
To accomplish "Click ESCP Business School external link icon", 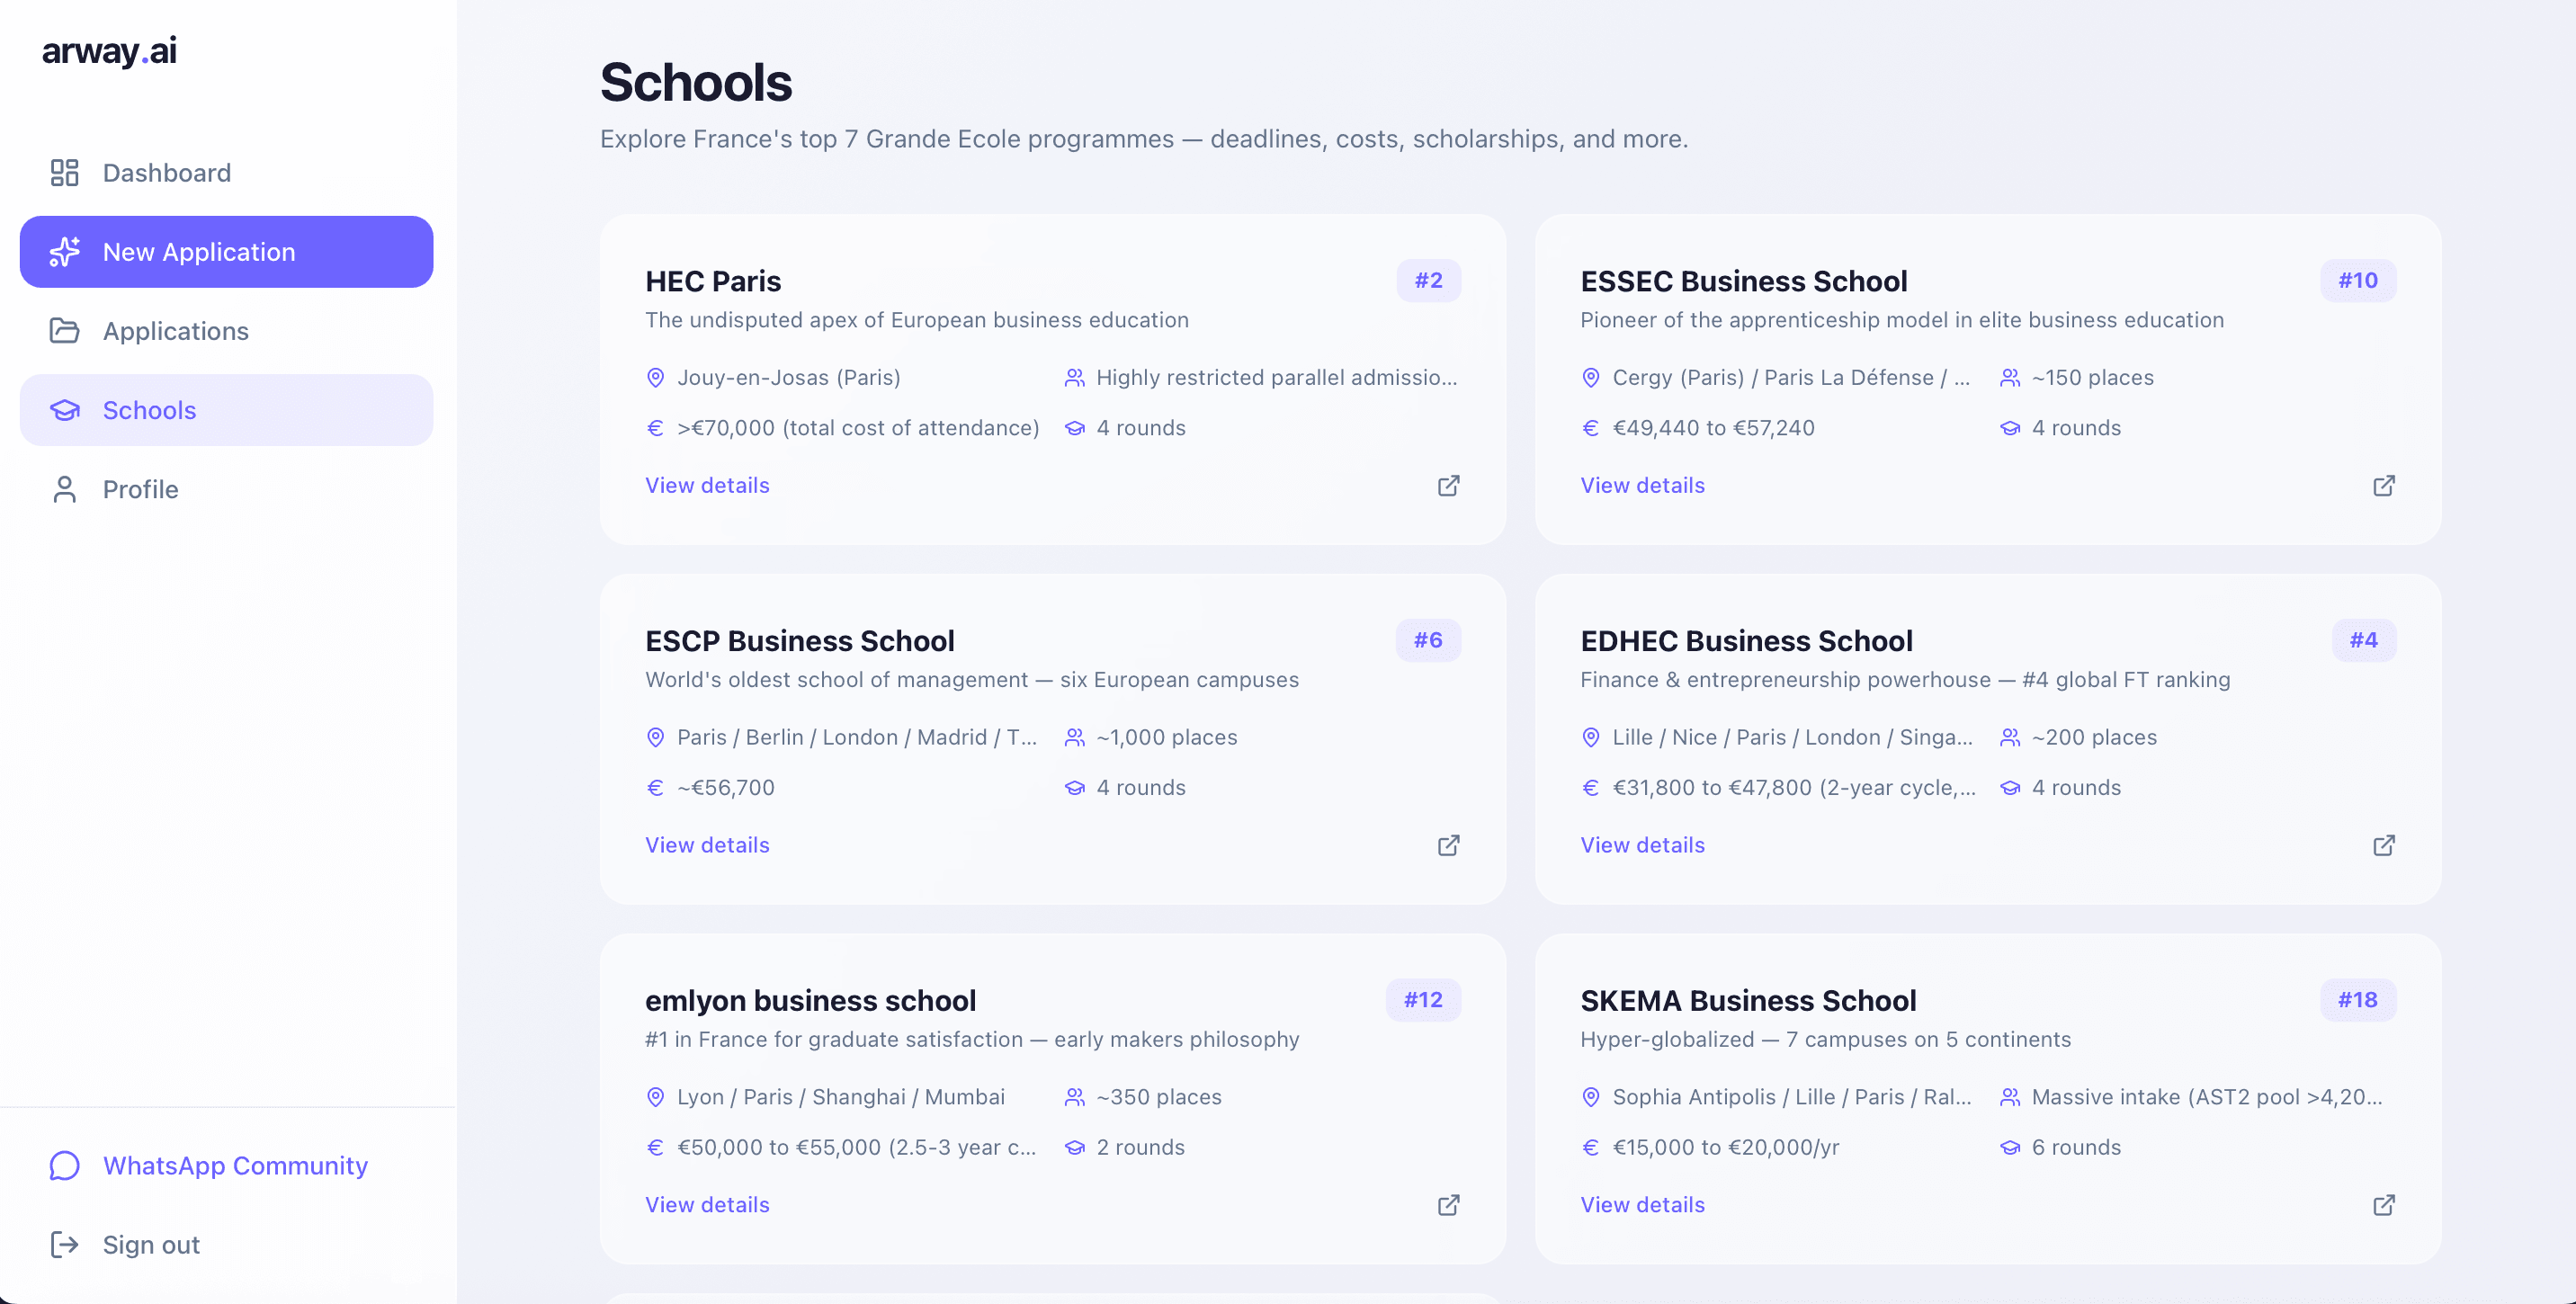I will click(x=1448, y=845).
